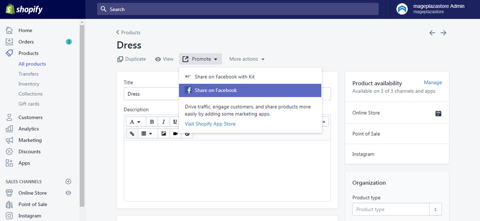This screenshot has width=480, height=221.
Task: Open Products in the sidebar
Action: tap(28, 53)
